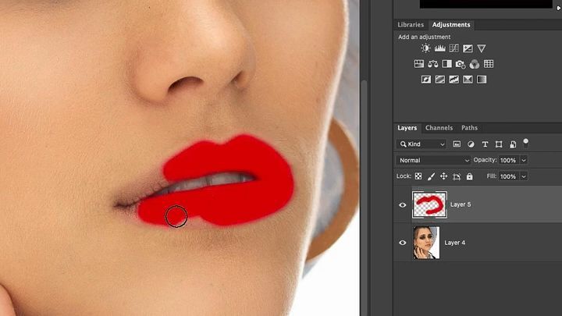Select Layer 5 thumbnail

coord(429,204)
